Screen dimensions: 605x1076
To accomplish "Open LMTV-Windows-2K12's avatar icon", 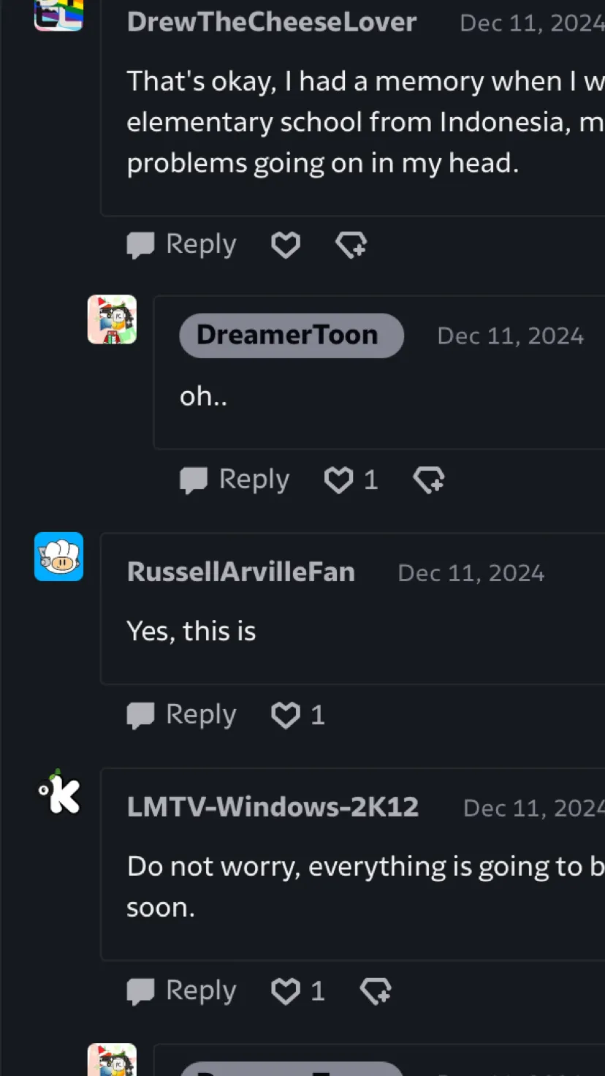I will point(59,793).
